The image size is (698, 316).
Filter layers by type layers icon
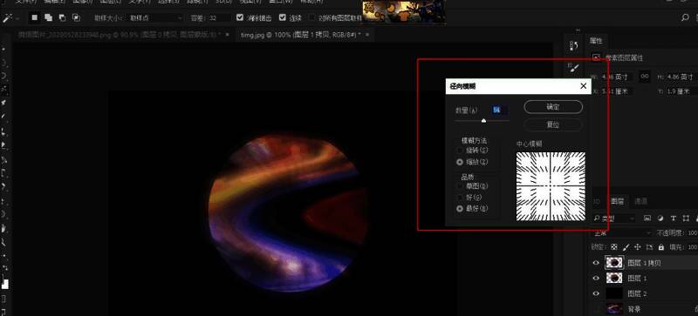tap(673, 219)
